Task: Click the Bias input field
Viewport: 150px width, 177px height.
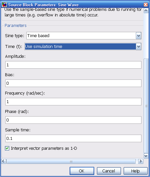Action: pos(73,83)
